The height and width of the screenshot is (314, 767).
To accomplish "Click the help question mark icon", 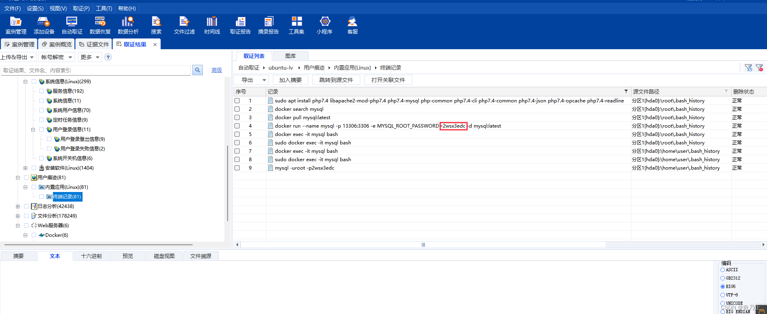I will [x=108, y=57].
